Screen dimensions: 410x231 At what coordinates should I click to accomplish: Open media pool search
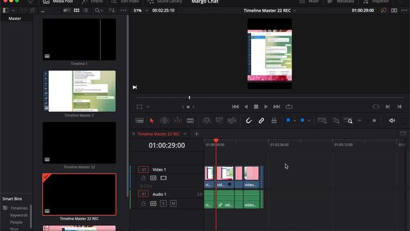(x=99, y=10)
